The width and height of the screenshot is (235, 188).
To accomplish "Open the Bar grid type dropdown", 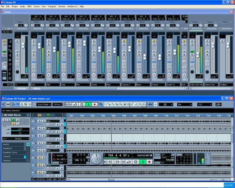I will click(x=184, y=105).
